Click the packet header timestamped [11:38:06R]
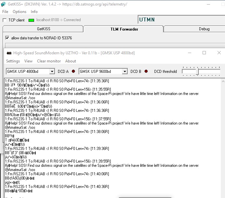The image size is (225, 198). [57, 132]
